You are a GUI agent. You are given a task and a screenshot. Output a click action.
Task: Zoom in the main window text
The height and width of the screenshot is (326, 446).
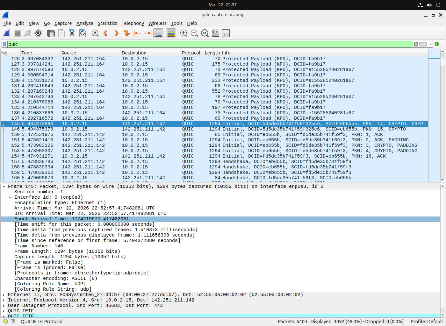point(184,33)
